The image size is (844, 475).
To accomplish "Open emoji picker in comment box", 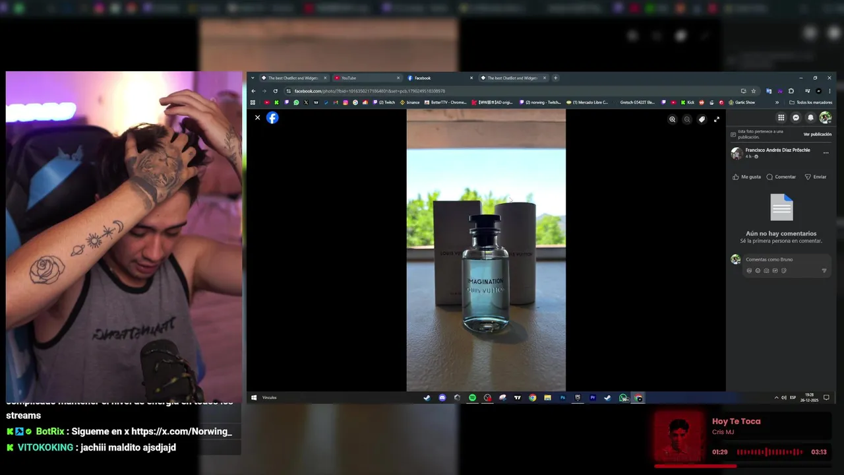I will click(x=758, y=270).
